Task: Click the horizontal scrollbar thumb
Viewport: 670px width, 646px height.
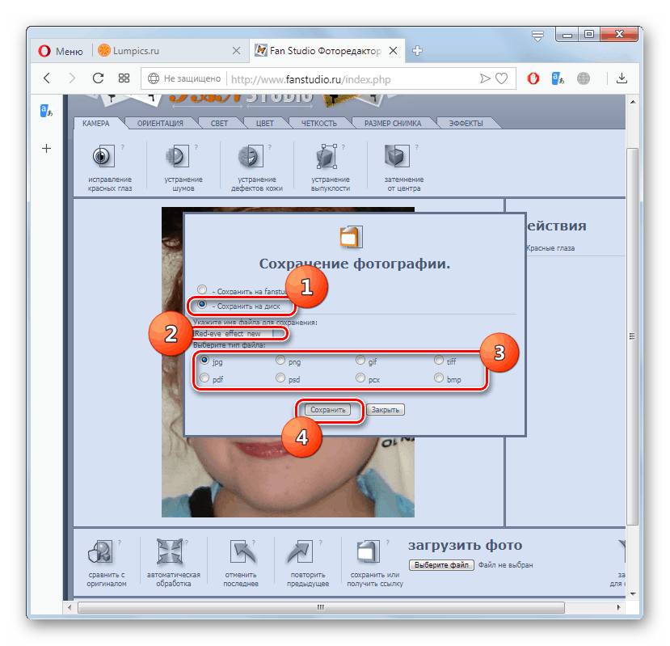Action: click(x=321, y=607)
